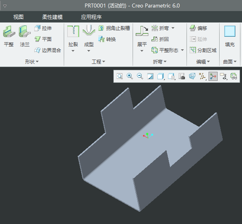Expand the 形状 group dropdown
This screenshot has width=242, height=224.
tap(32, 62)
